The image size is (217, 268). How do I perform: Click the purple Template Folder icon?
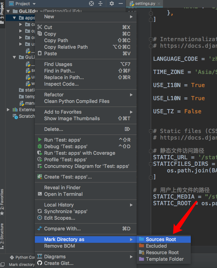coord(141,259)
